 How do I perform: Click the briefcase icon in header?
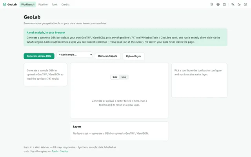pyautogui.click(x=224, y=4)
